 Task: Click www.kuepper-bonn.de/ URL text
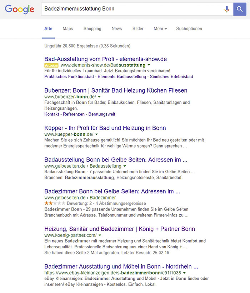coord(69,134)
